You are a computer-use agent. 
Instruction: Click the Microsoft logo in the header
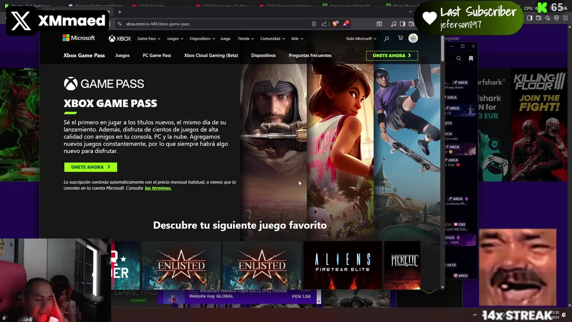(79, 38)
